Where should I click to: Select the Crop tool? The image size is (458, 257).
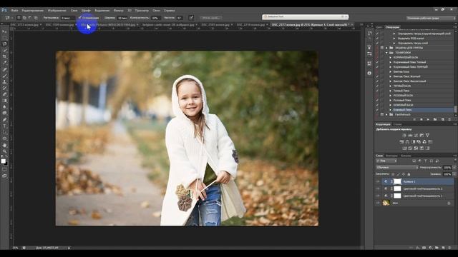pyautogui.click(x=4, y=56)
